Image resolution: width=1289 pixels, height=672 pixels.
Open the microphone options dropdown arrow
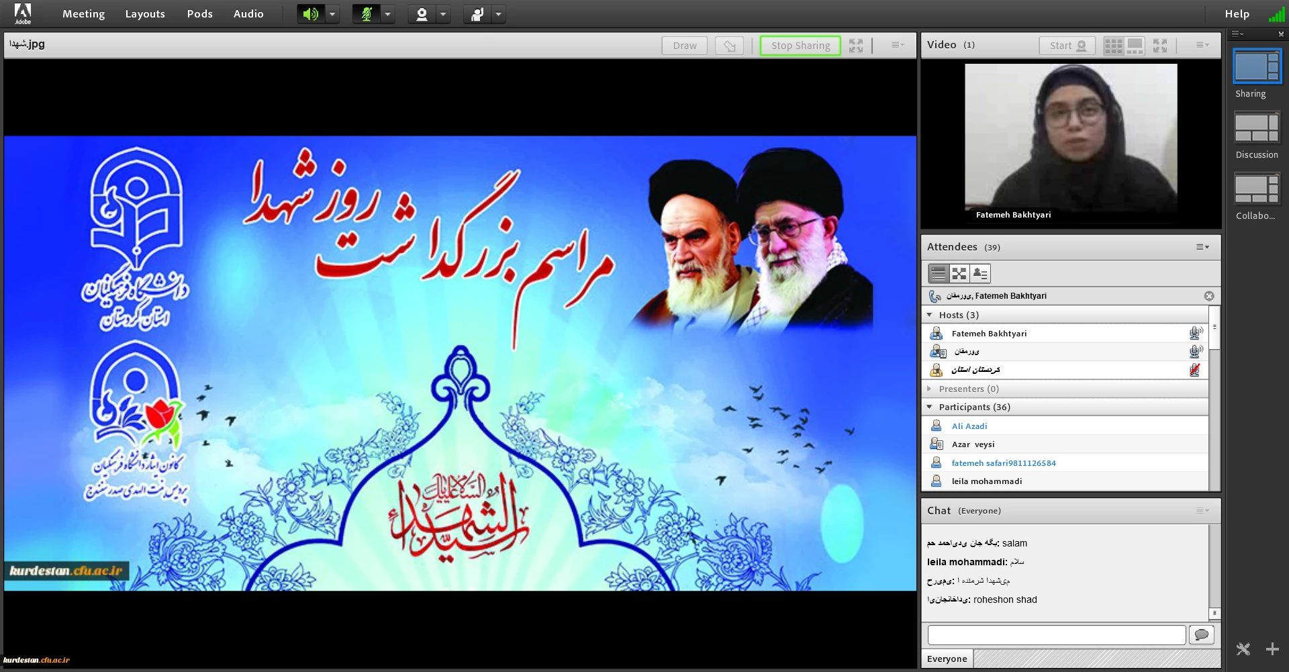coord(387,14)
